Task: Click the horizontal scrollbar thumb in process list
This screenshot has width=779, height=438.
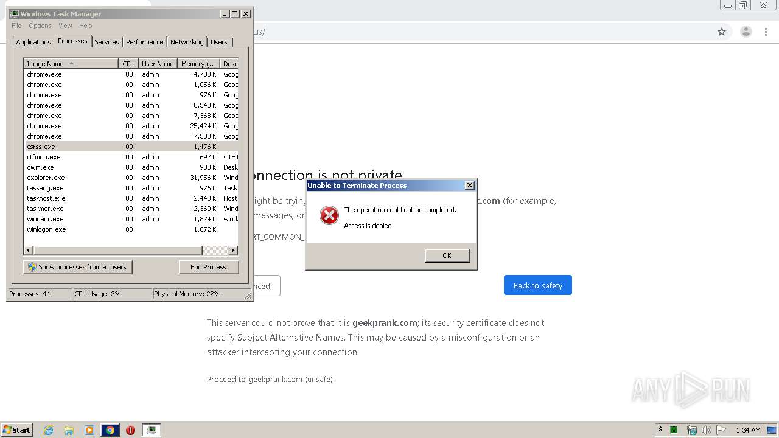Action: (117, 250)
